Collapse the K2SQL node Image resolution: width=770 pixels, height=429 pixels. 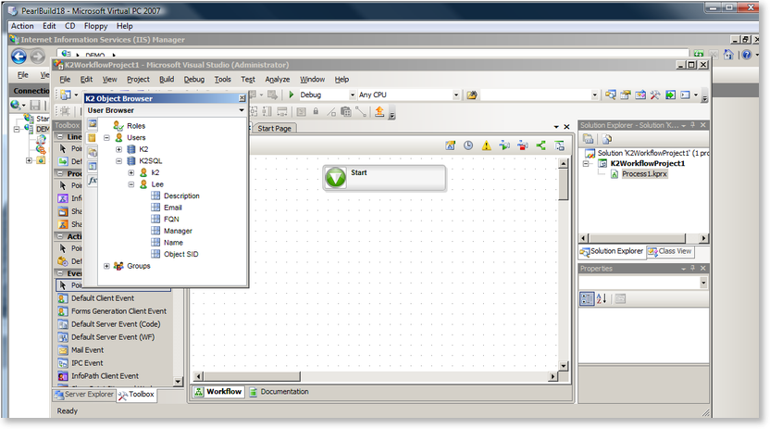tap(118, 160)
